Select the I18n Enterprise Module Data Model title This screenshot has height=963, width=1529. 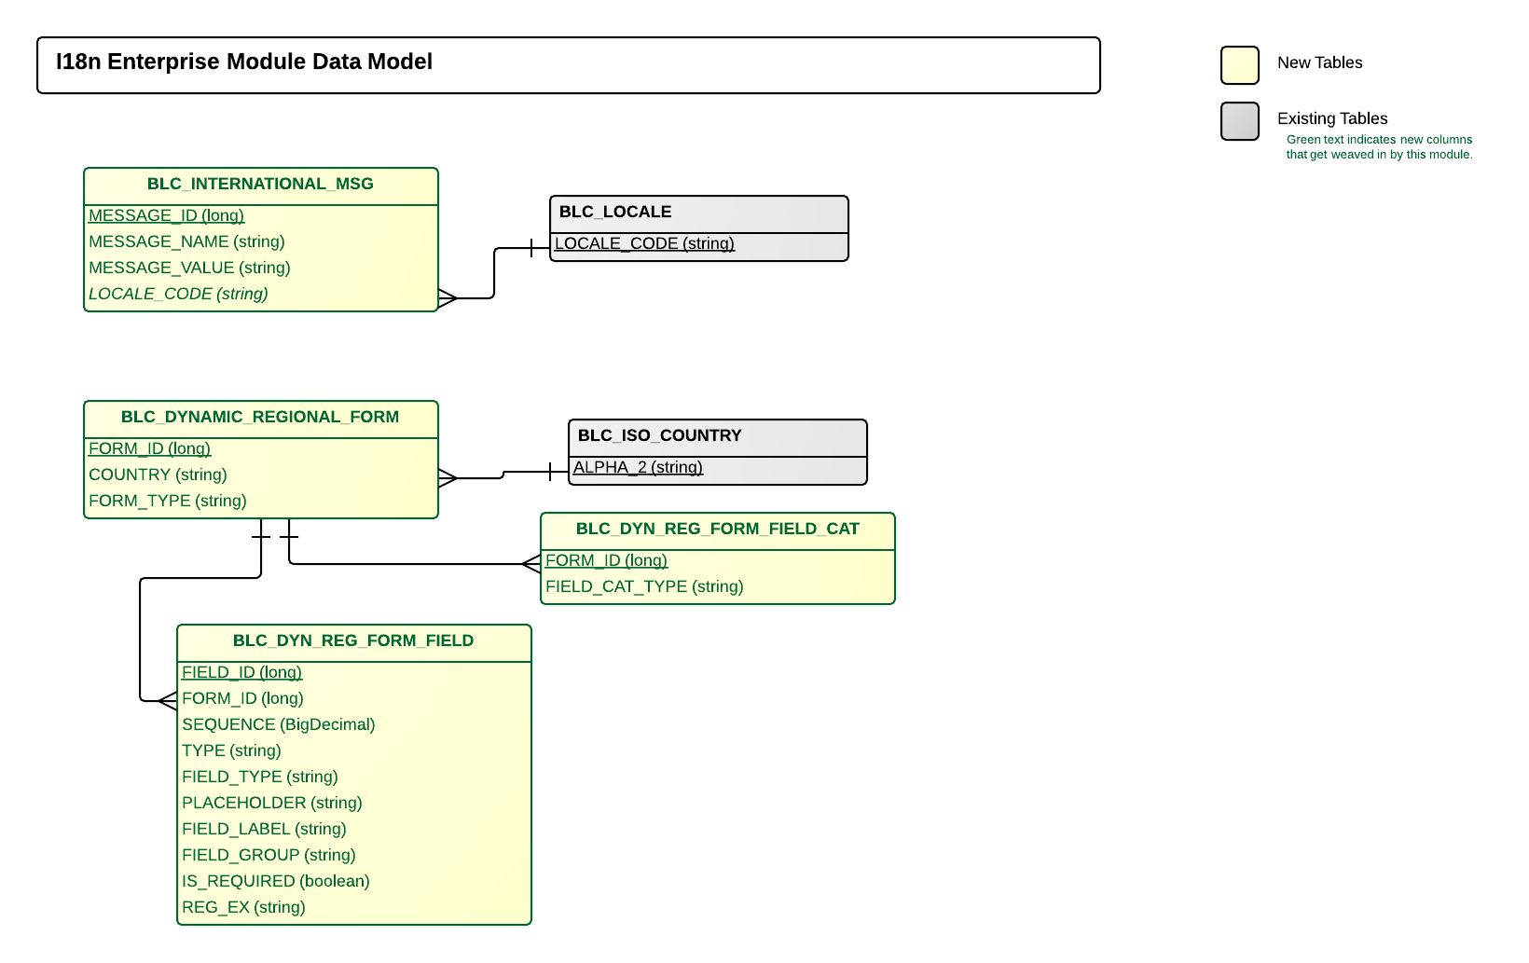[x=244, y=62]
